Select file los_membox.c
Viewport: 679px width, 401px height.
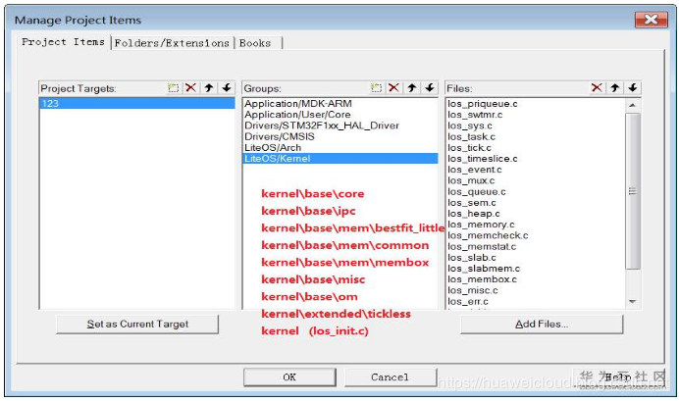pos(483,279)
